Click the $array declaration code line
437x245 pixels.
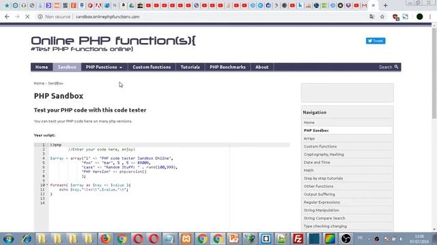[111, 159]
